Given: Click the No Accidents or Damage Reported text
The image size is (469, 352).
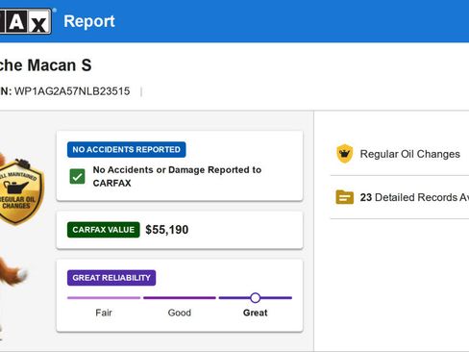Looking at the screenshot, I should (x=177, y=176).
